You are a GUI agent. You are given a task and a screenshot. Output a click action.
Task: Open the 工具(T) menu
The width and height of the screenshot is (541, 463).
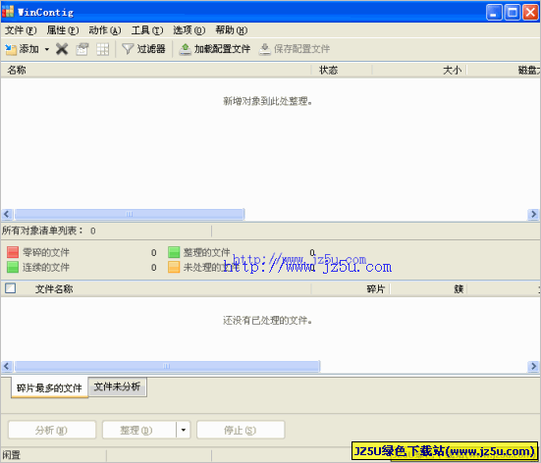pos(147,30)
